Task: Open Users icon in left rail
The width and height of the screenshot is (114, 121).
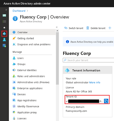Action: [x=4, y=40]
